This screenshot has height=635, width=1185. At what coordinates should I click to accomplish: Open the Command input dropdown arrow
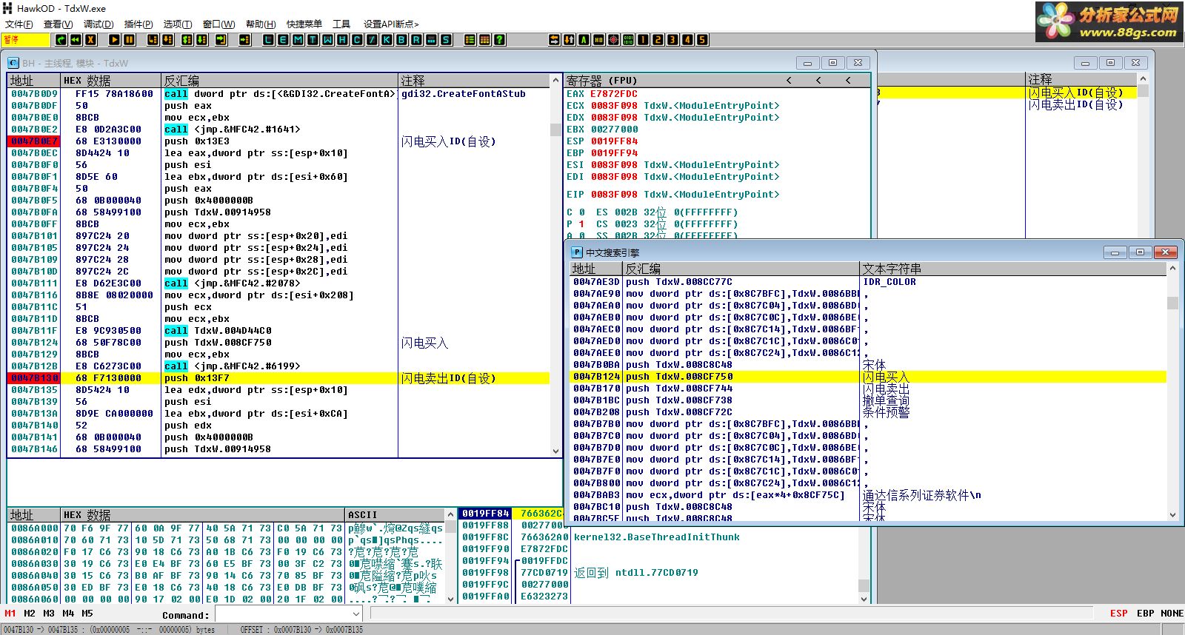coord(355,614)
